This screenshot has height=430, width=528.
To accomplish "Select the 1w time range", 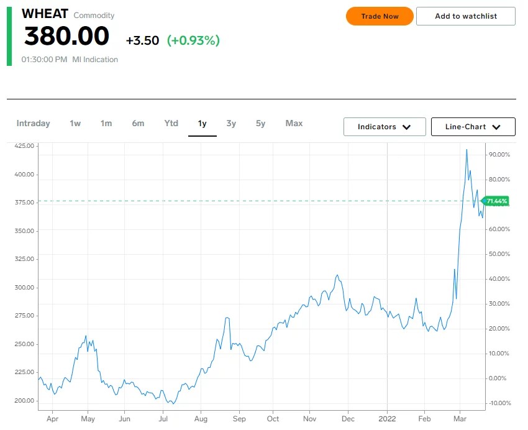I will click(x=75, y=123).
